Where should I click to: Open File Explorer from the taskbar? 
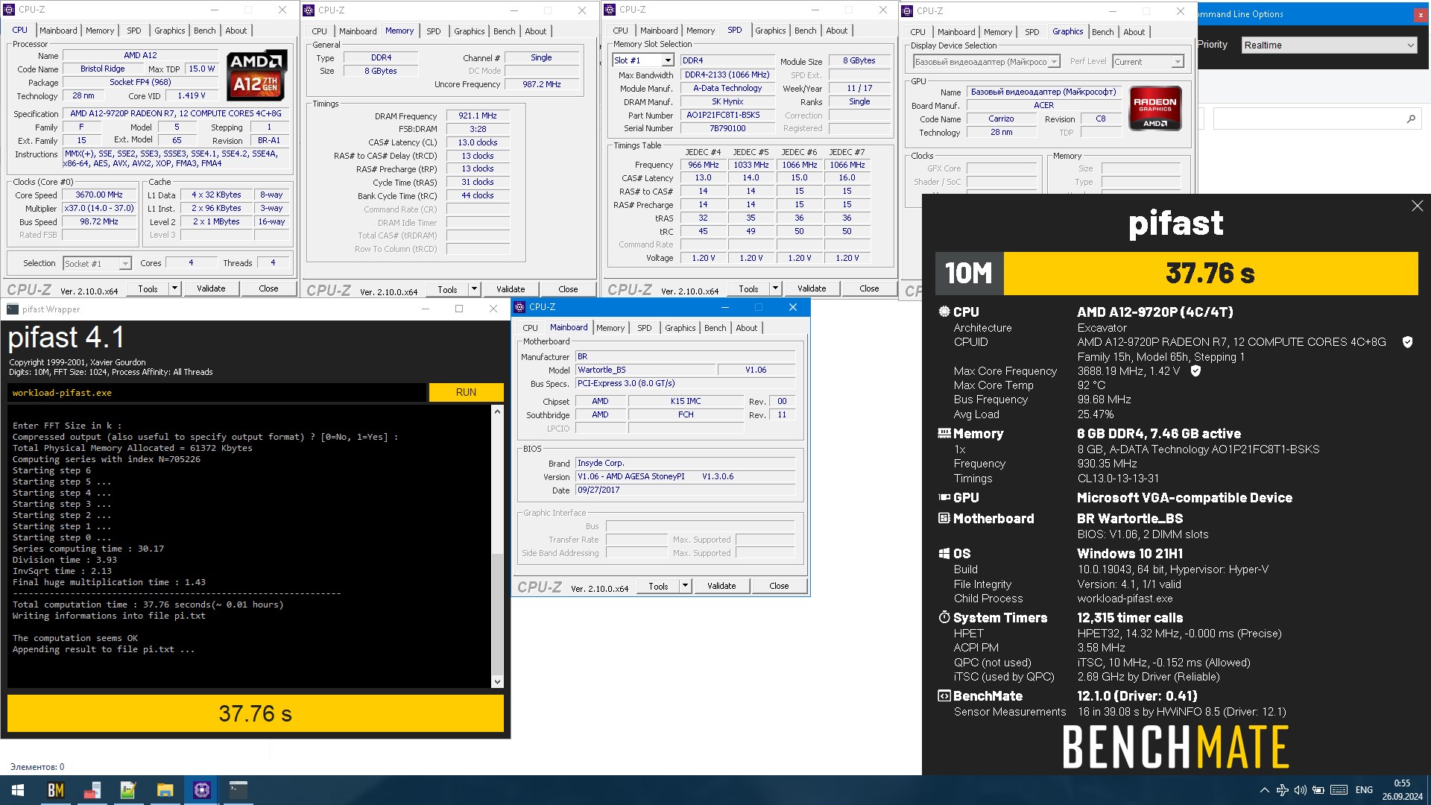click(165, 790)
